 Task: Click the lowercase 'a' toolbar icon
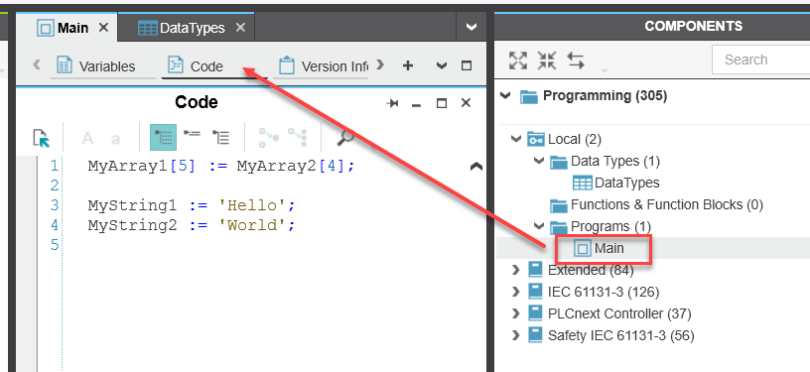[x=116, y=138]
